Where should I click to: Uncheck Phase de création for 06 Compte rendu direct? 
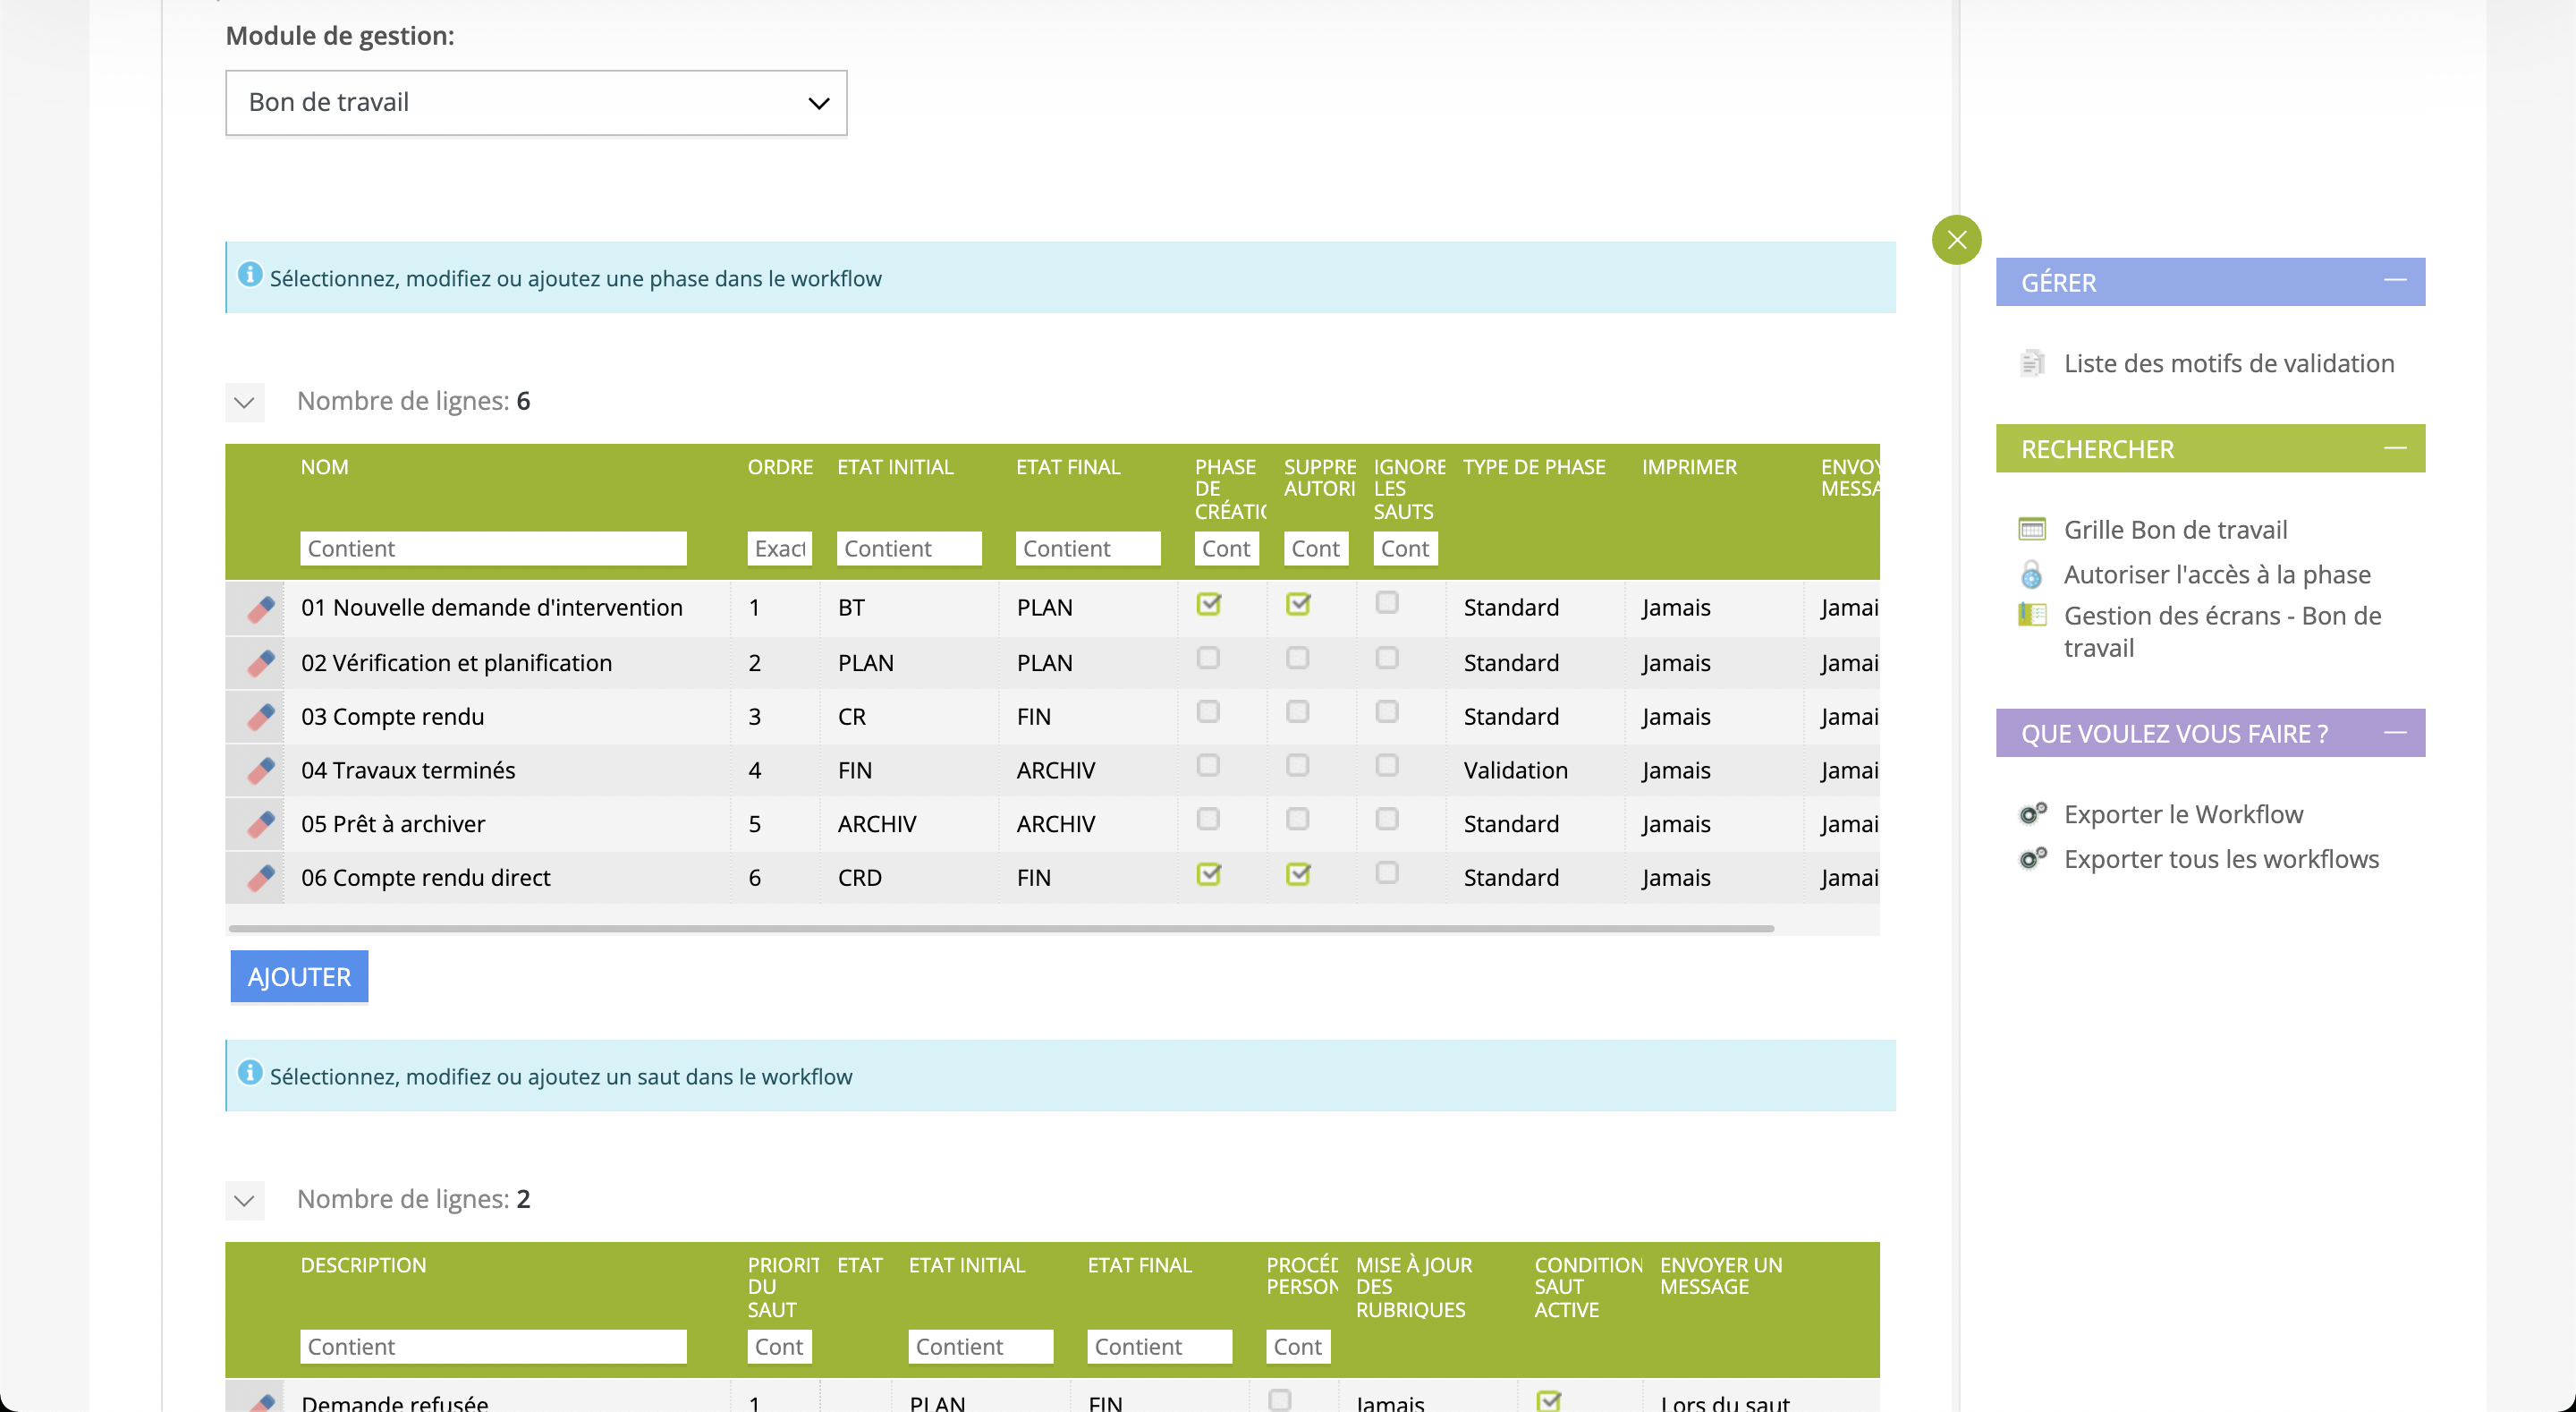tap(1209, 874)
